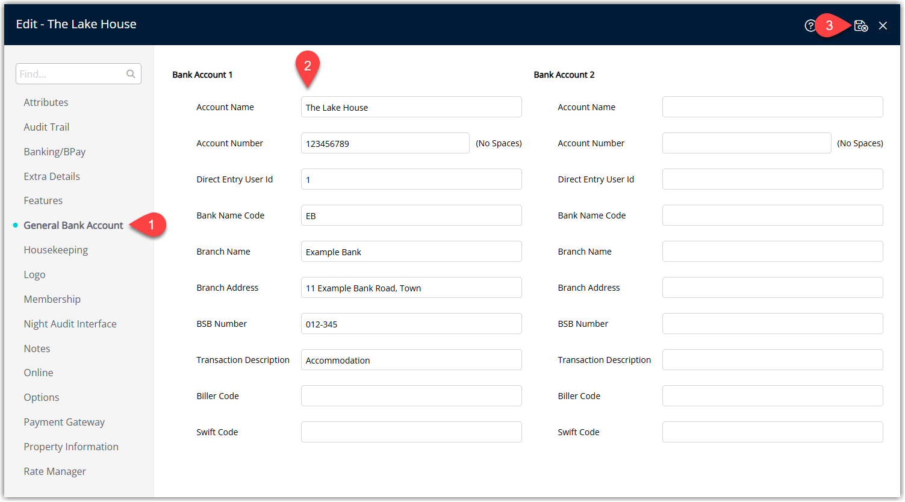Open the Logo section
The image size is (905, 502).
[34, 274]
